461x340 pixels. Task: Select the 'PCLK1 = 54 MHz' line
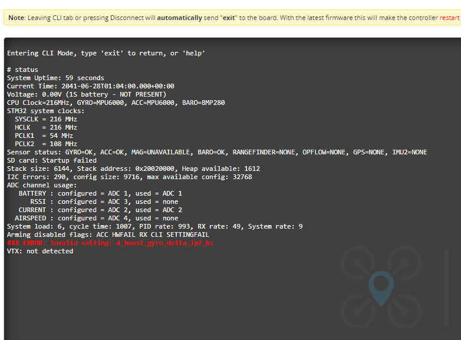44,136
